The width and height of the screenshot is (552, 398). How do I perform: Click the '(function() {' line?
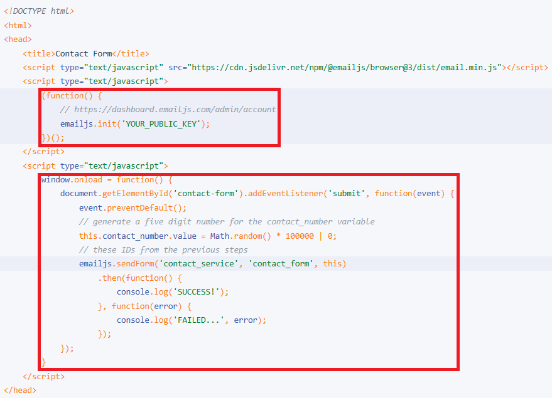(72, 95)
